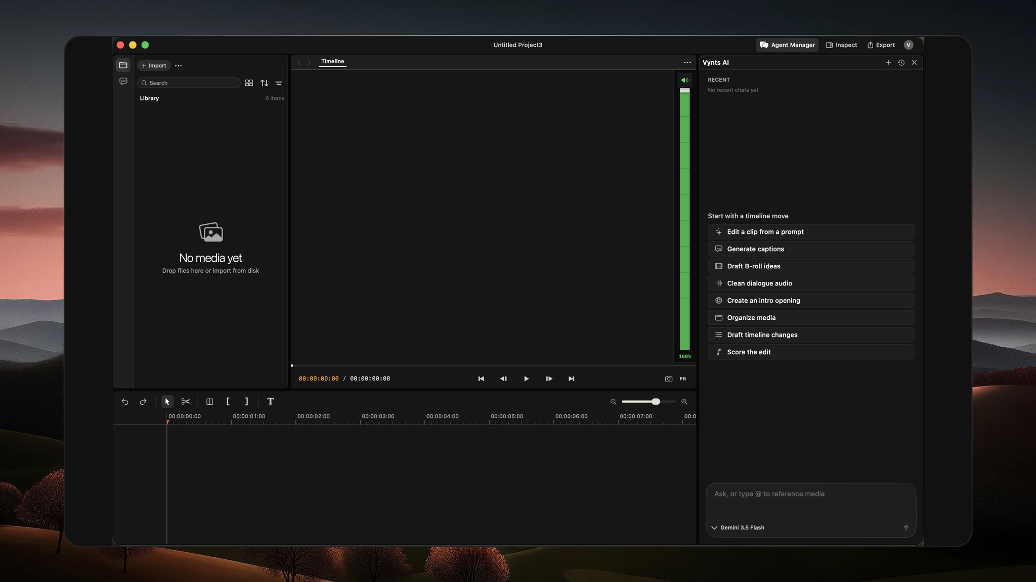Screen dimensions: 1036x582
Task: Open the viewer panel ellipsis menu
Action: tap(687, 63)
